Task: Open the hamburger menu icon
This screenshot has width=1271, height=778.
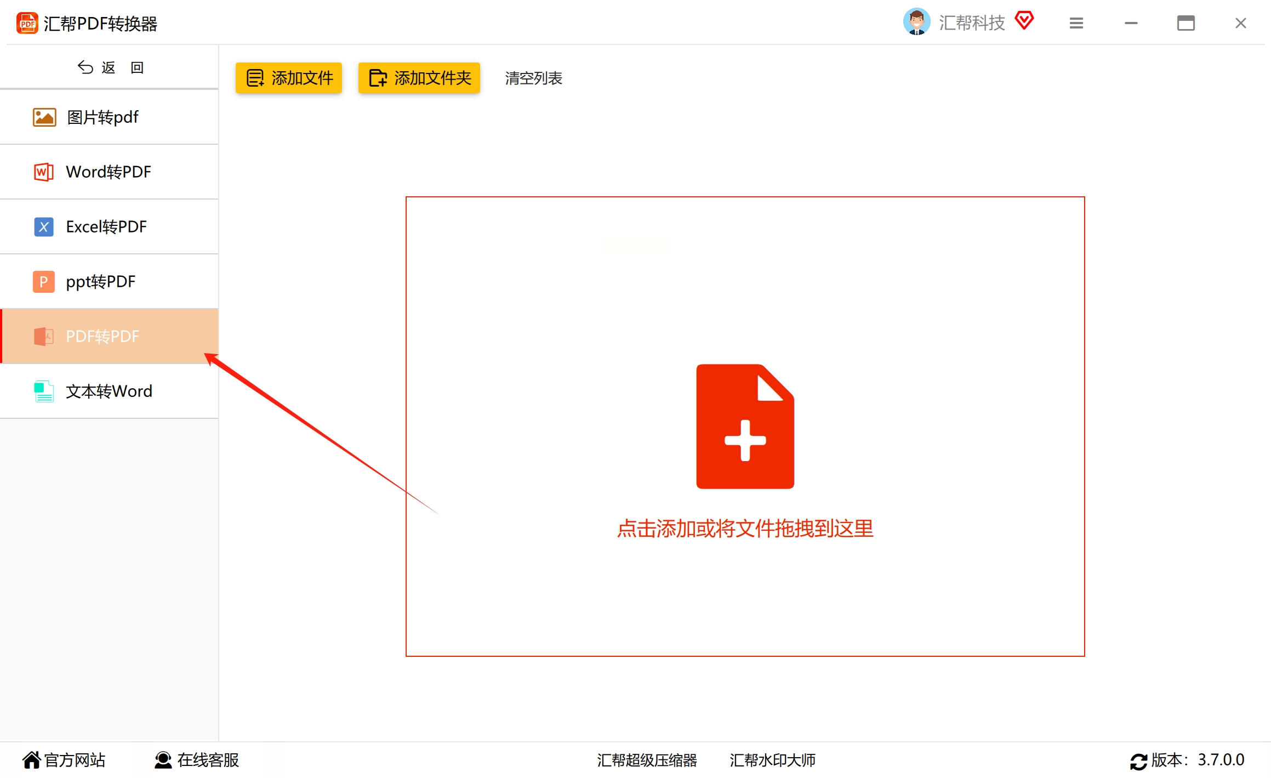Action: pyautogui.click(x=1076, y=23)
